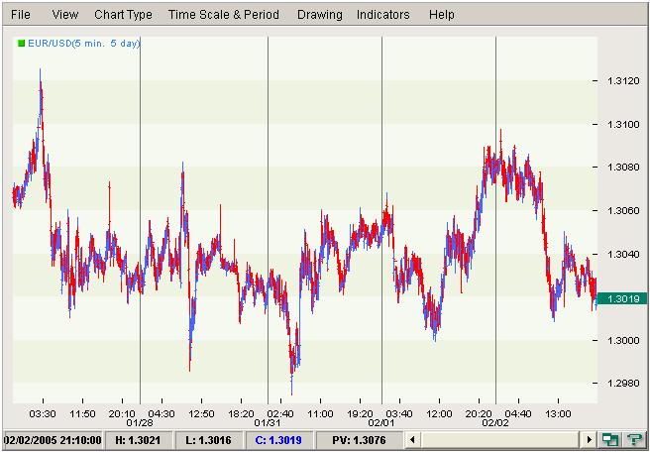Click the 02/02 date label

click(x=495, y=423)
